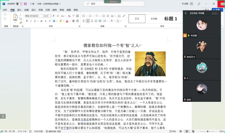Click the 批注 comments button
This screenshot has height=133, width=225.
(x=206, y=10)
